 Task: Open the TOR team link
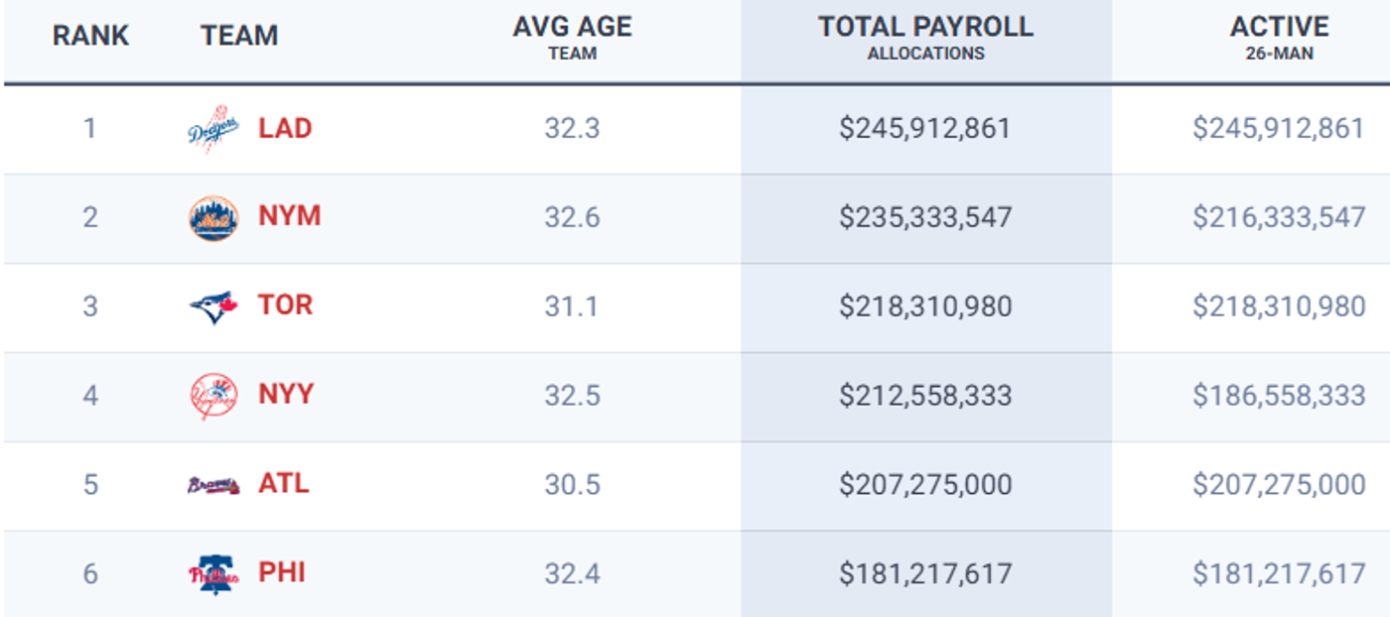click(x=285, y=305)
